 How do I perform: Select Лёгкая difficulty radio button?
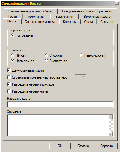(12, 55)
